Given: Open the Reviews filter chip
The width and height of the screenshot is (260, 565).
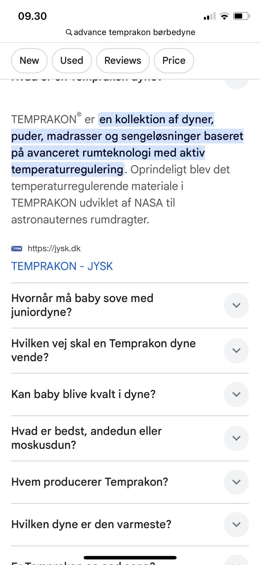Looking at the screenshot, I should pos(123,61).
